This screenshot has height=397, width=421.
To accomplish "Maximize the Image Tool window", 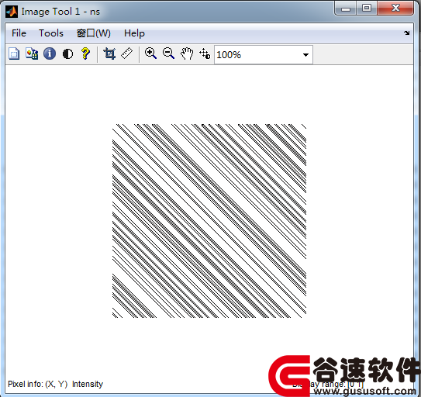I will click(367, 8).
